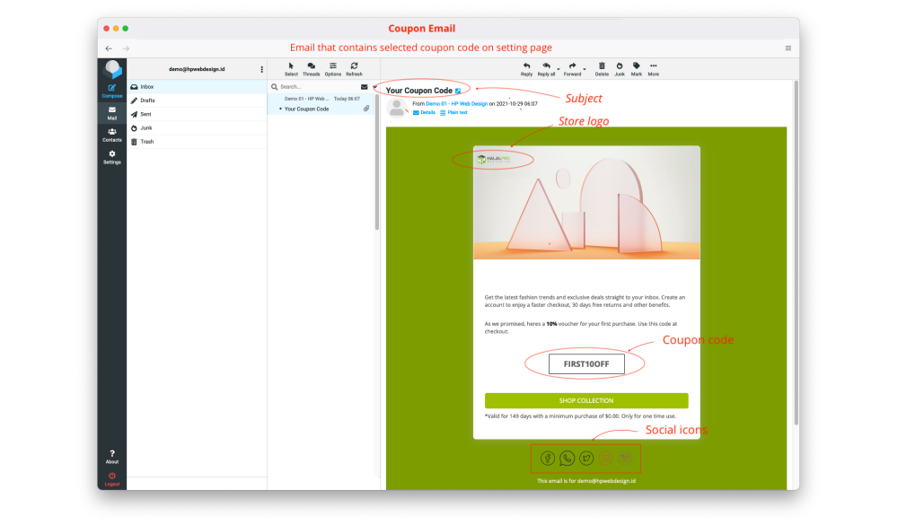
Task: Click the WhatsApp social icon
Action: click(x=567, y=459)
